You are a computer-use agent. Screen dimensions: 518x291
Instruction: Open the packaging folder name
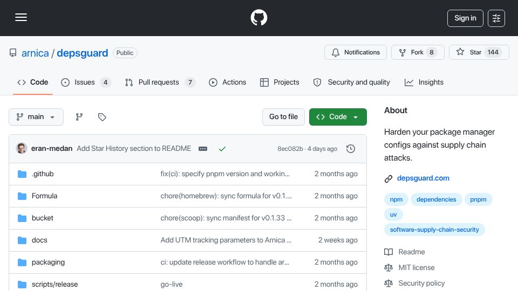[48, 262]
